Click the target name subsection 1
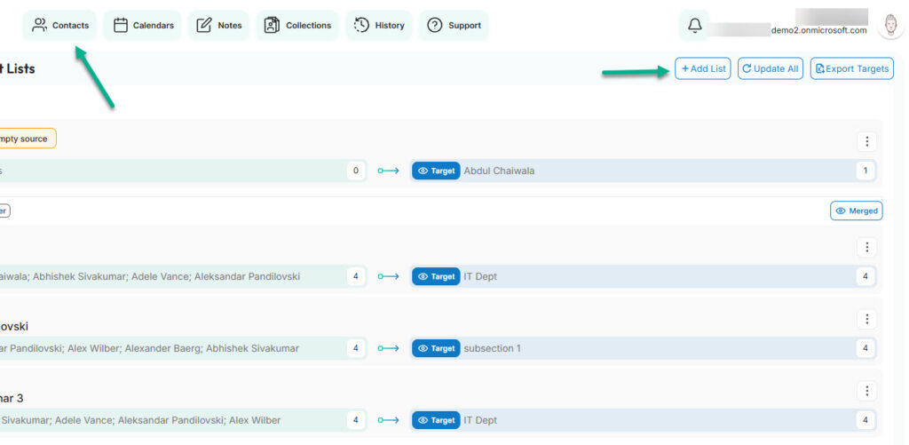This screenshot has width=909, height=445. click(492, 349)
